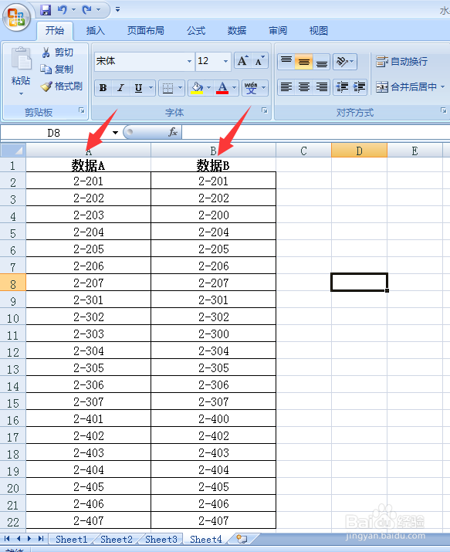The image size is (450, 552).
Task: Redo the last action
Action: coord(86,10)
